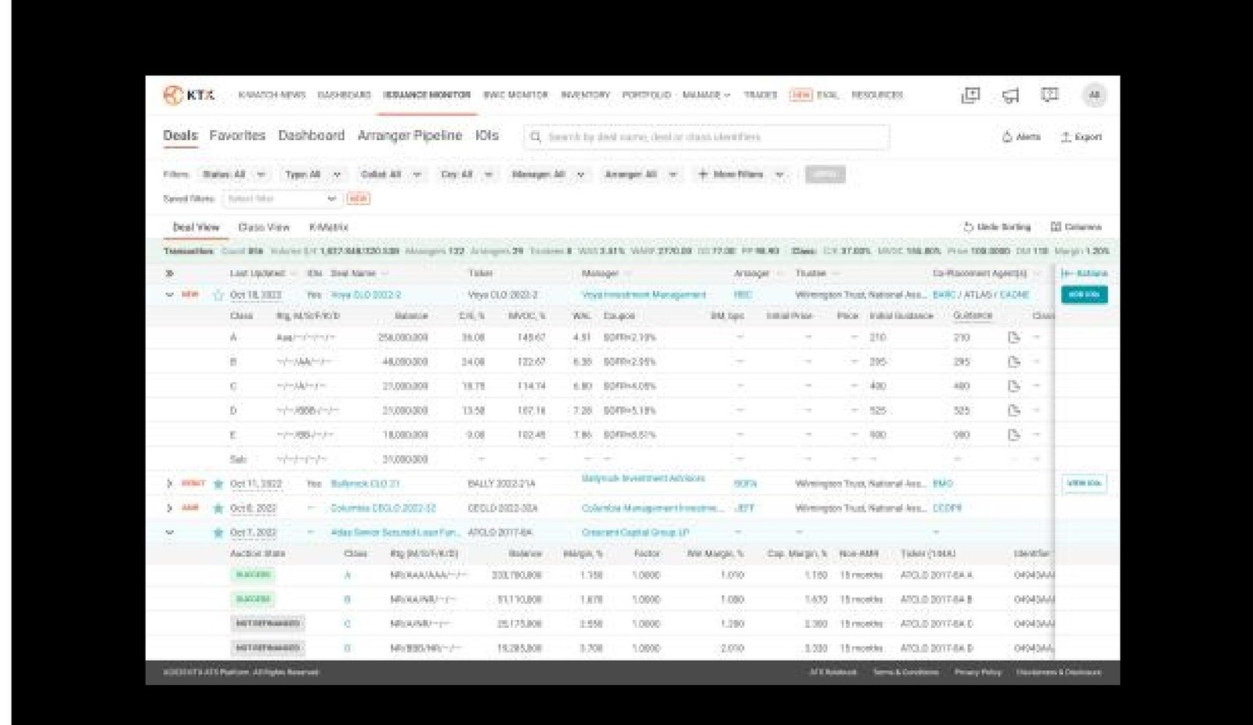Open the Portfolio page

(646, 95)
